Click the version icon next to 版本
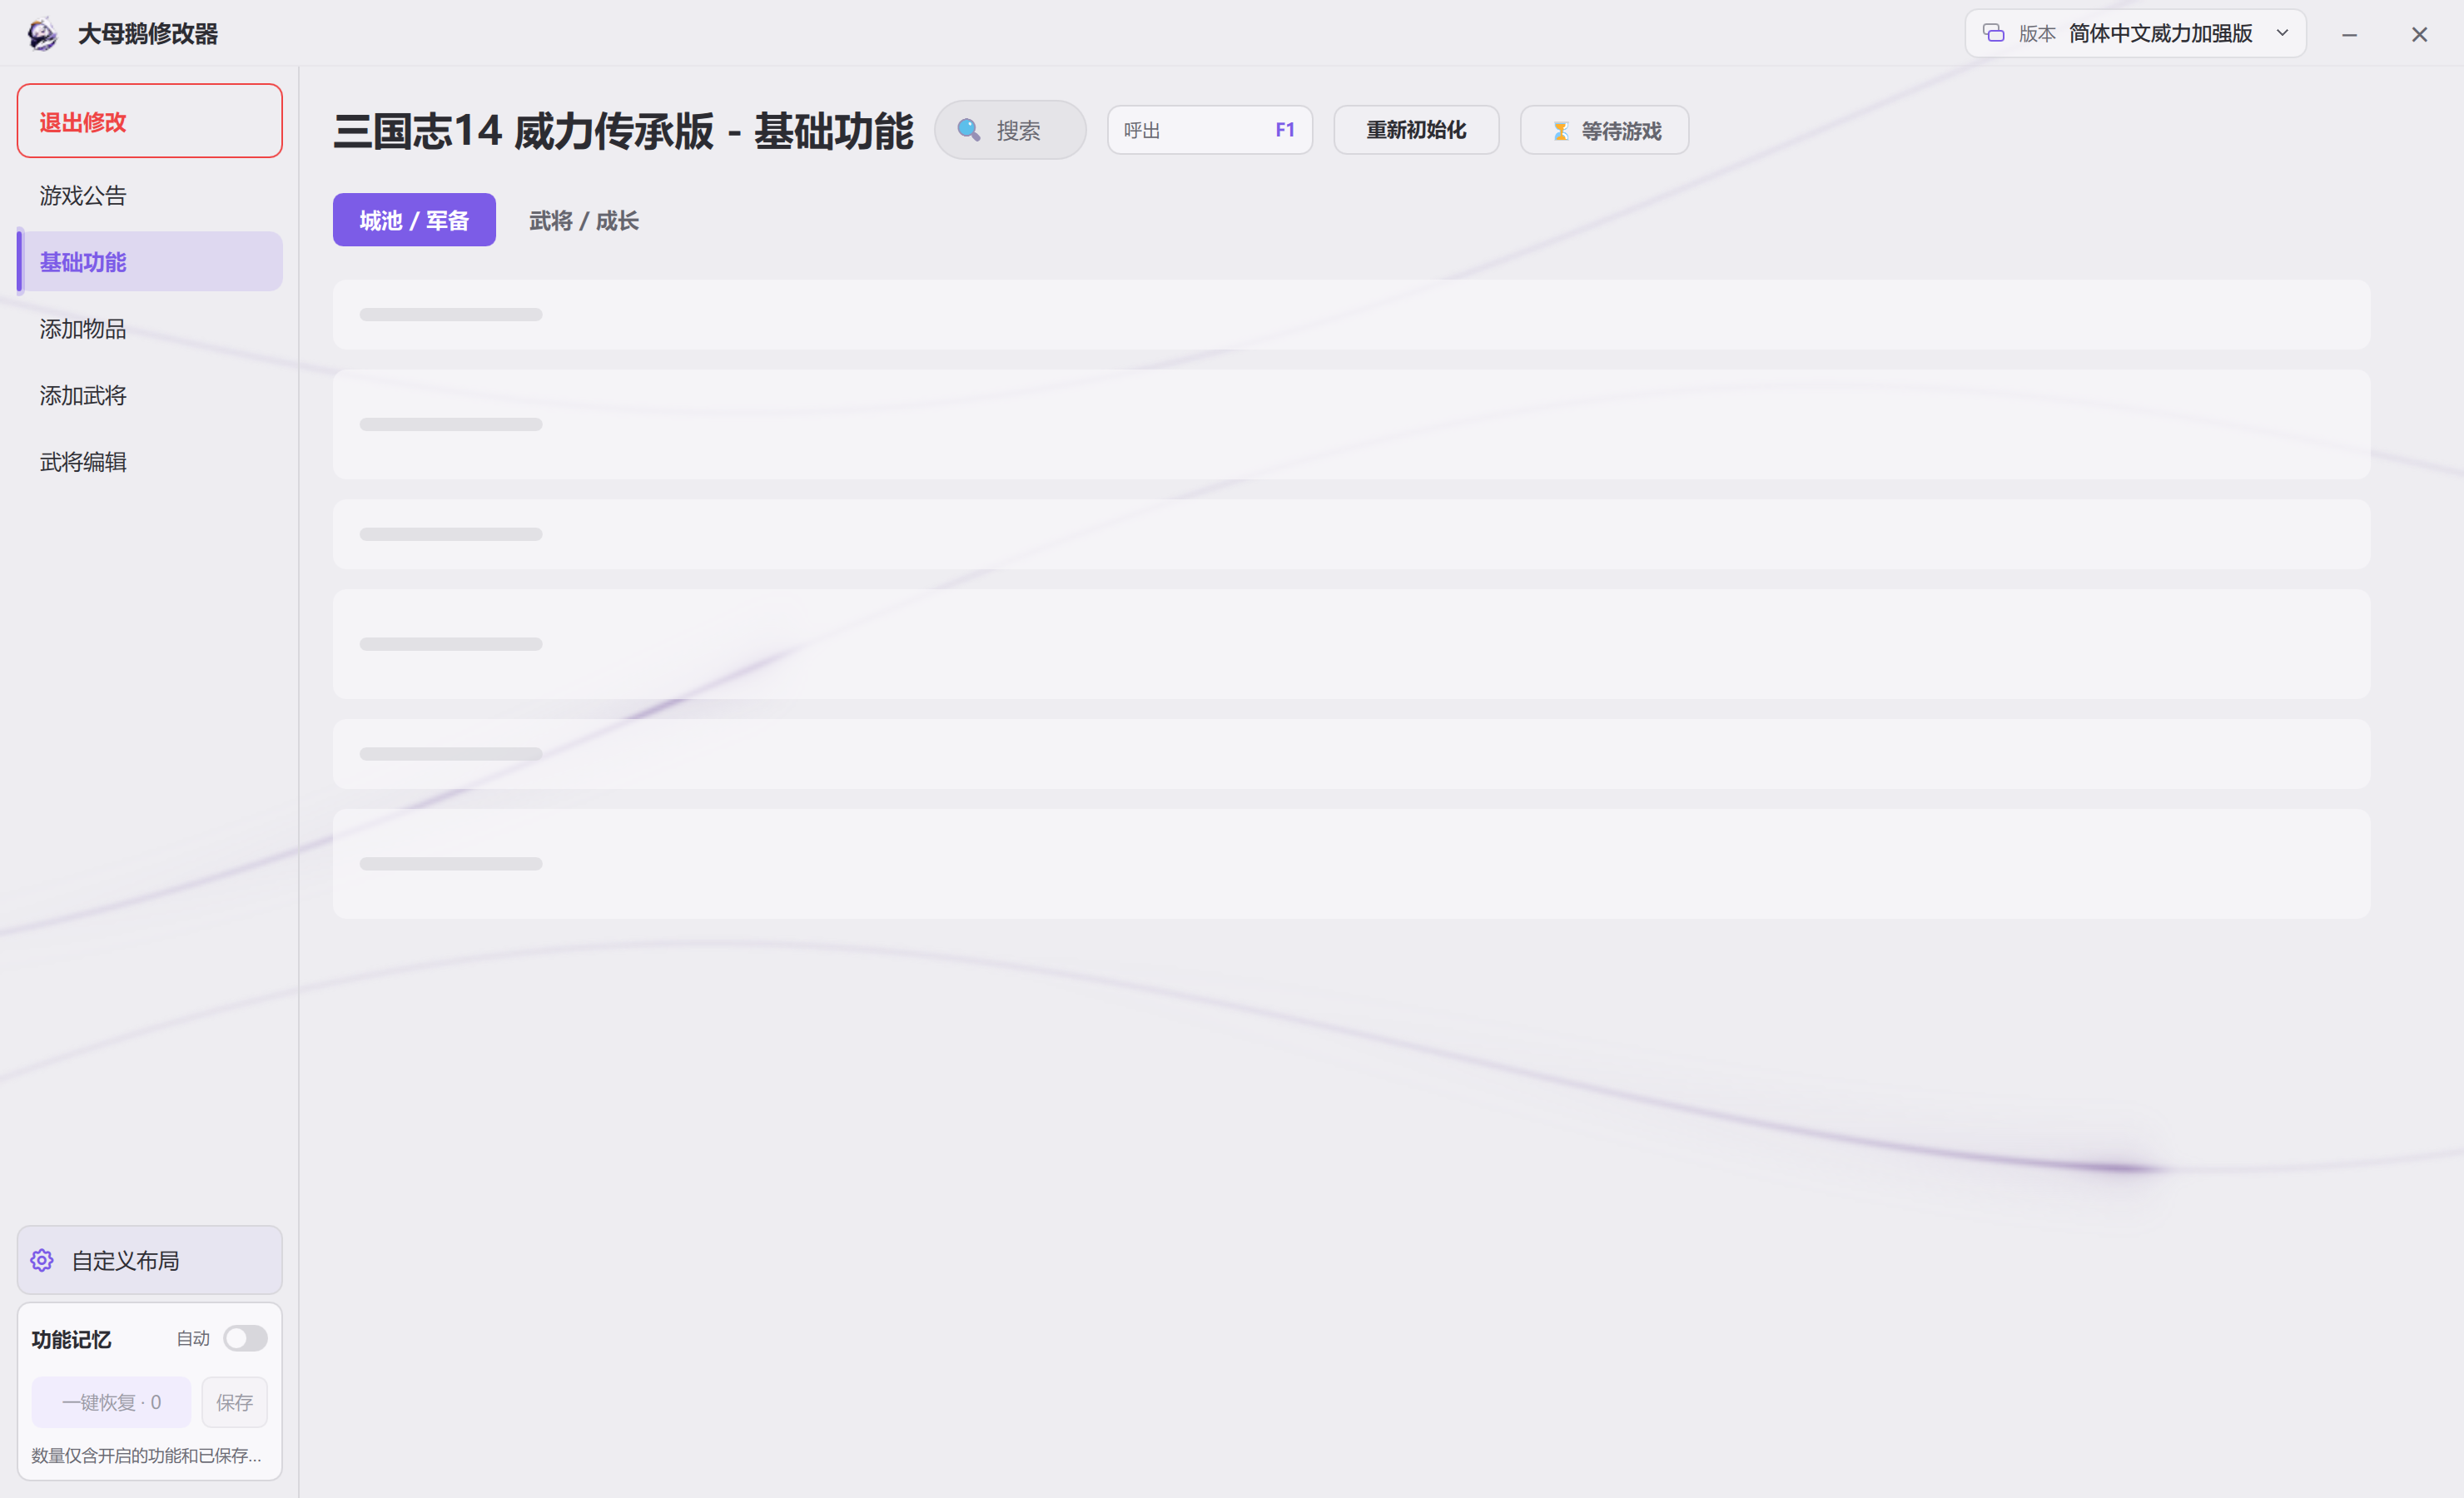 click(1993, 33)
